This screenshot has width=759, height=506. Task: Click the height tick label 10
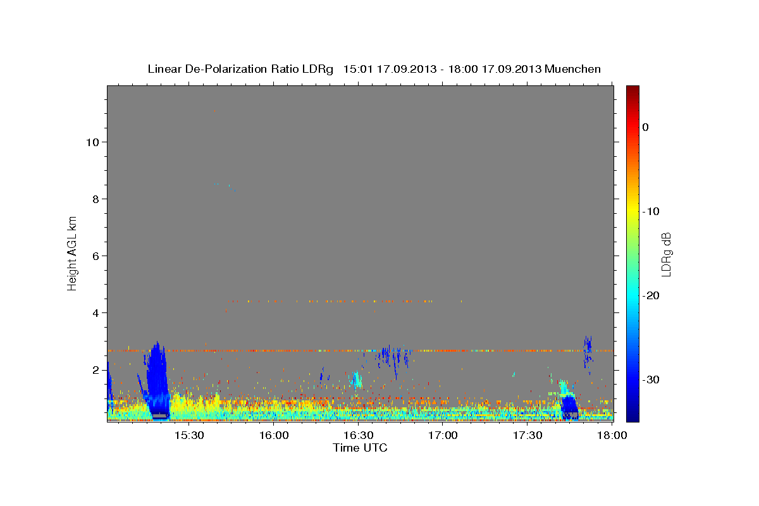(92, 142)
